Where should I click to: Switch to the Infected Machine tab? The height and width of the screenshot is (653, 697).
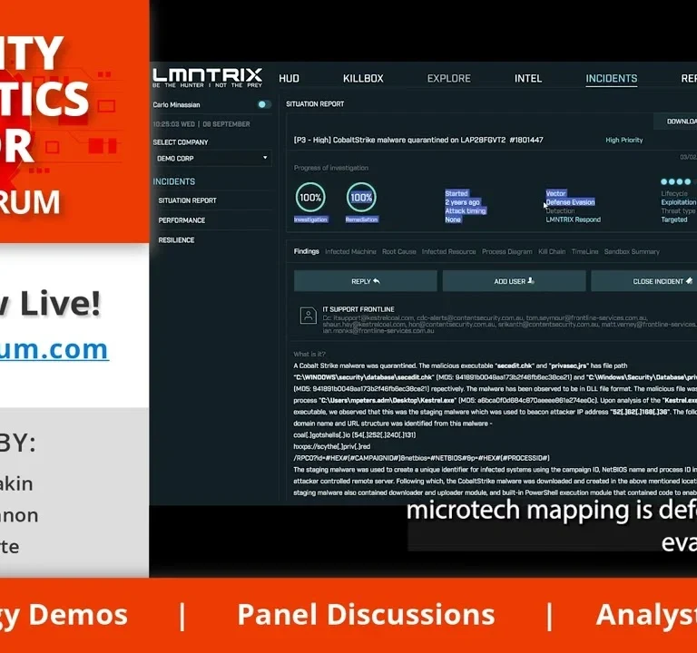[x=350, y=251]
